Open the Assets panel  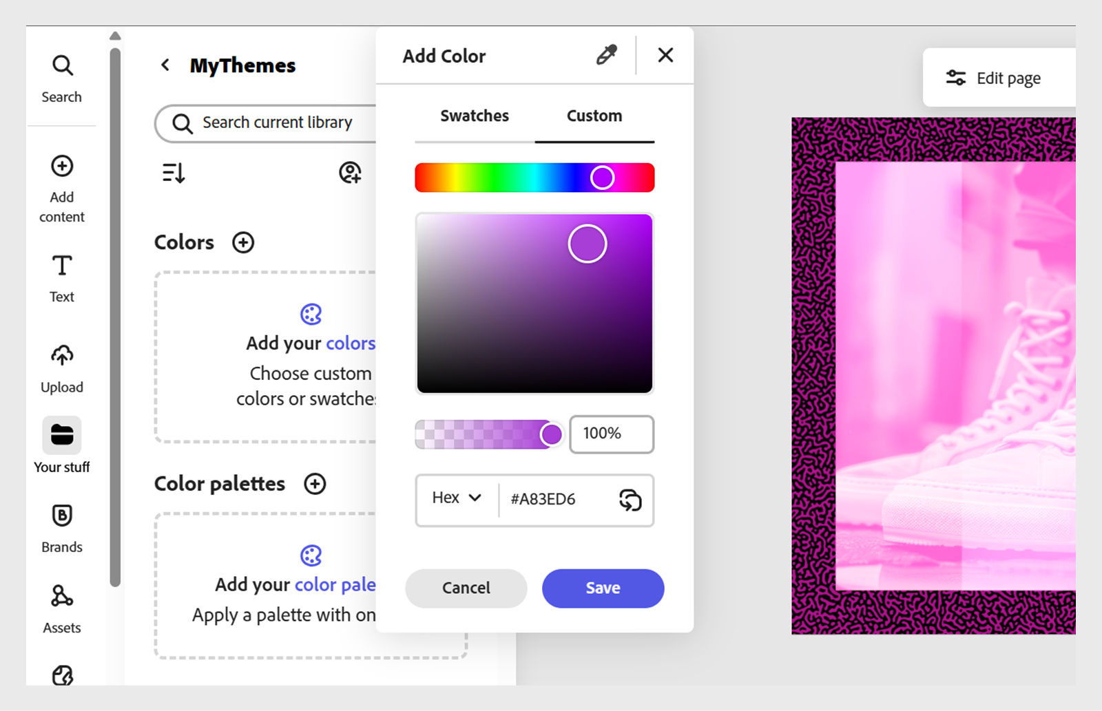coord(62,608)
